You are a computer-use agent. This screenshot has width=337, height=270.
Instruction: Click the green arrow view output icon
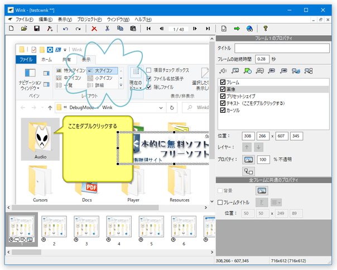[x=237, y=28]
